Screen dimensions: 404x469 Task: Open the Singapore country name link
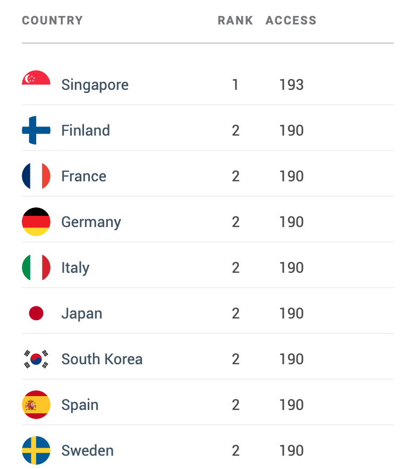[x=95, y=85]
